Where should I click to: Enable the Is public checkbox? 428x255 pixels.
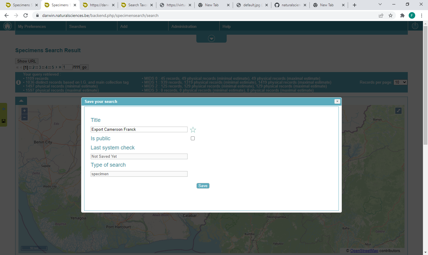click(193, 138)
